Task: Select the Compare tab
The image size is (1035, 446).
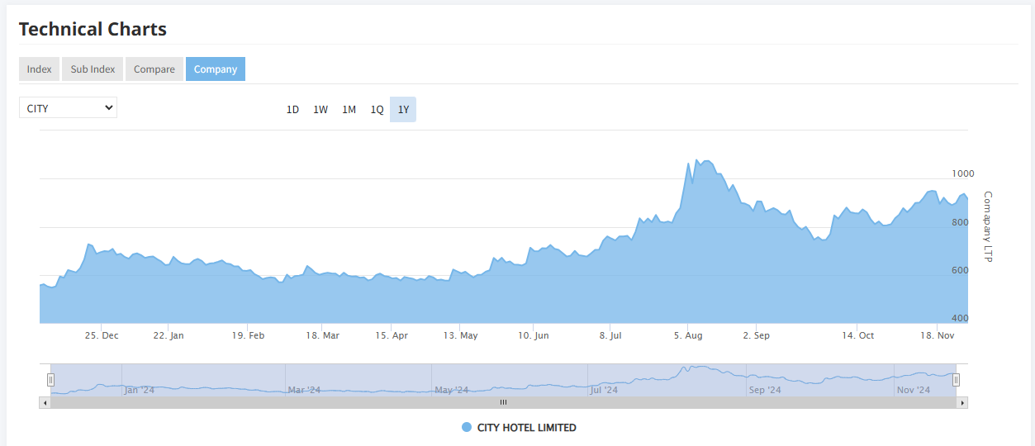Action: 154,69
